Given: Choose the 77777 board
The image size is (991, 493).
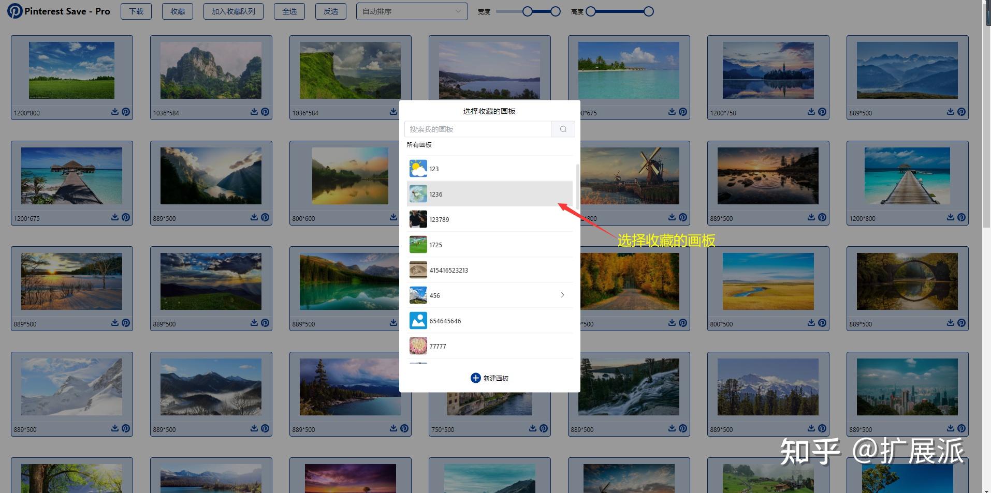Looking at the screenshot, I should [490, 346].
